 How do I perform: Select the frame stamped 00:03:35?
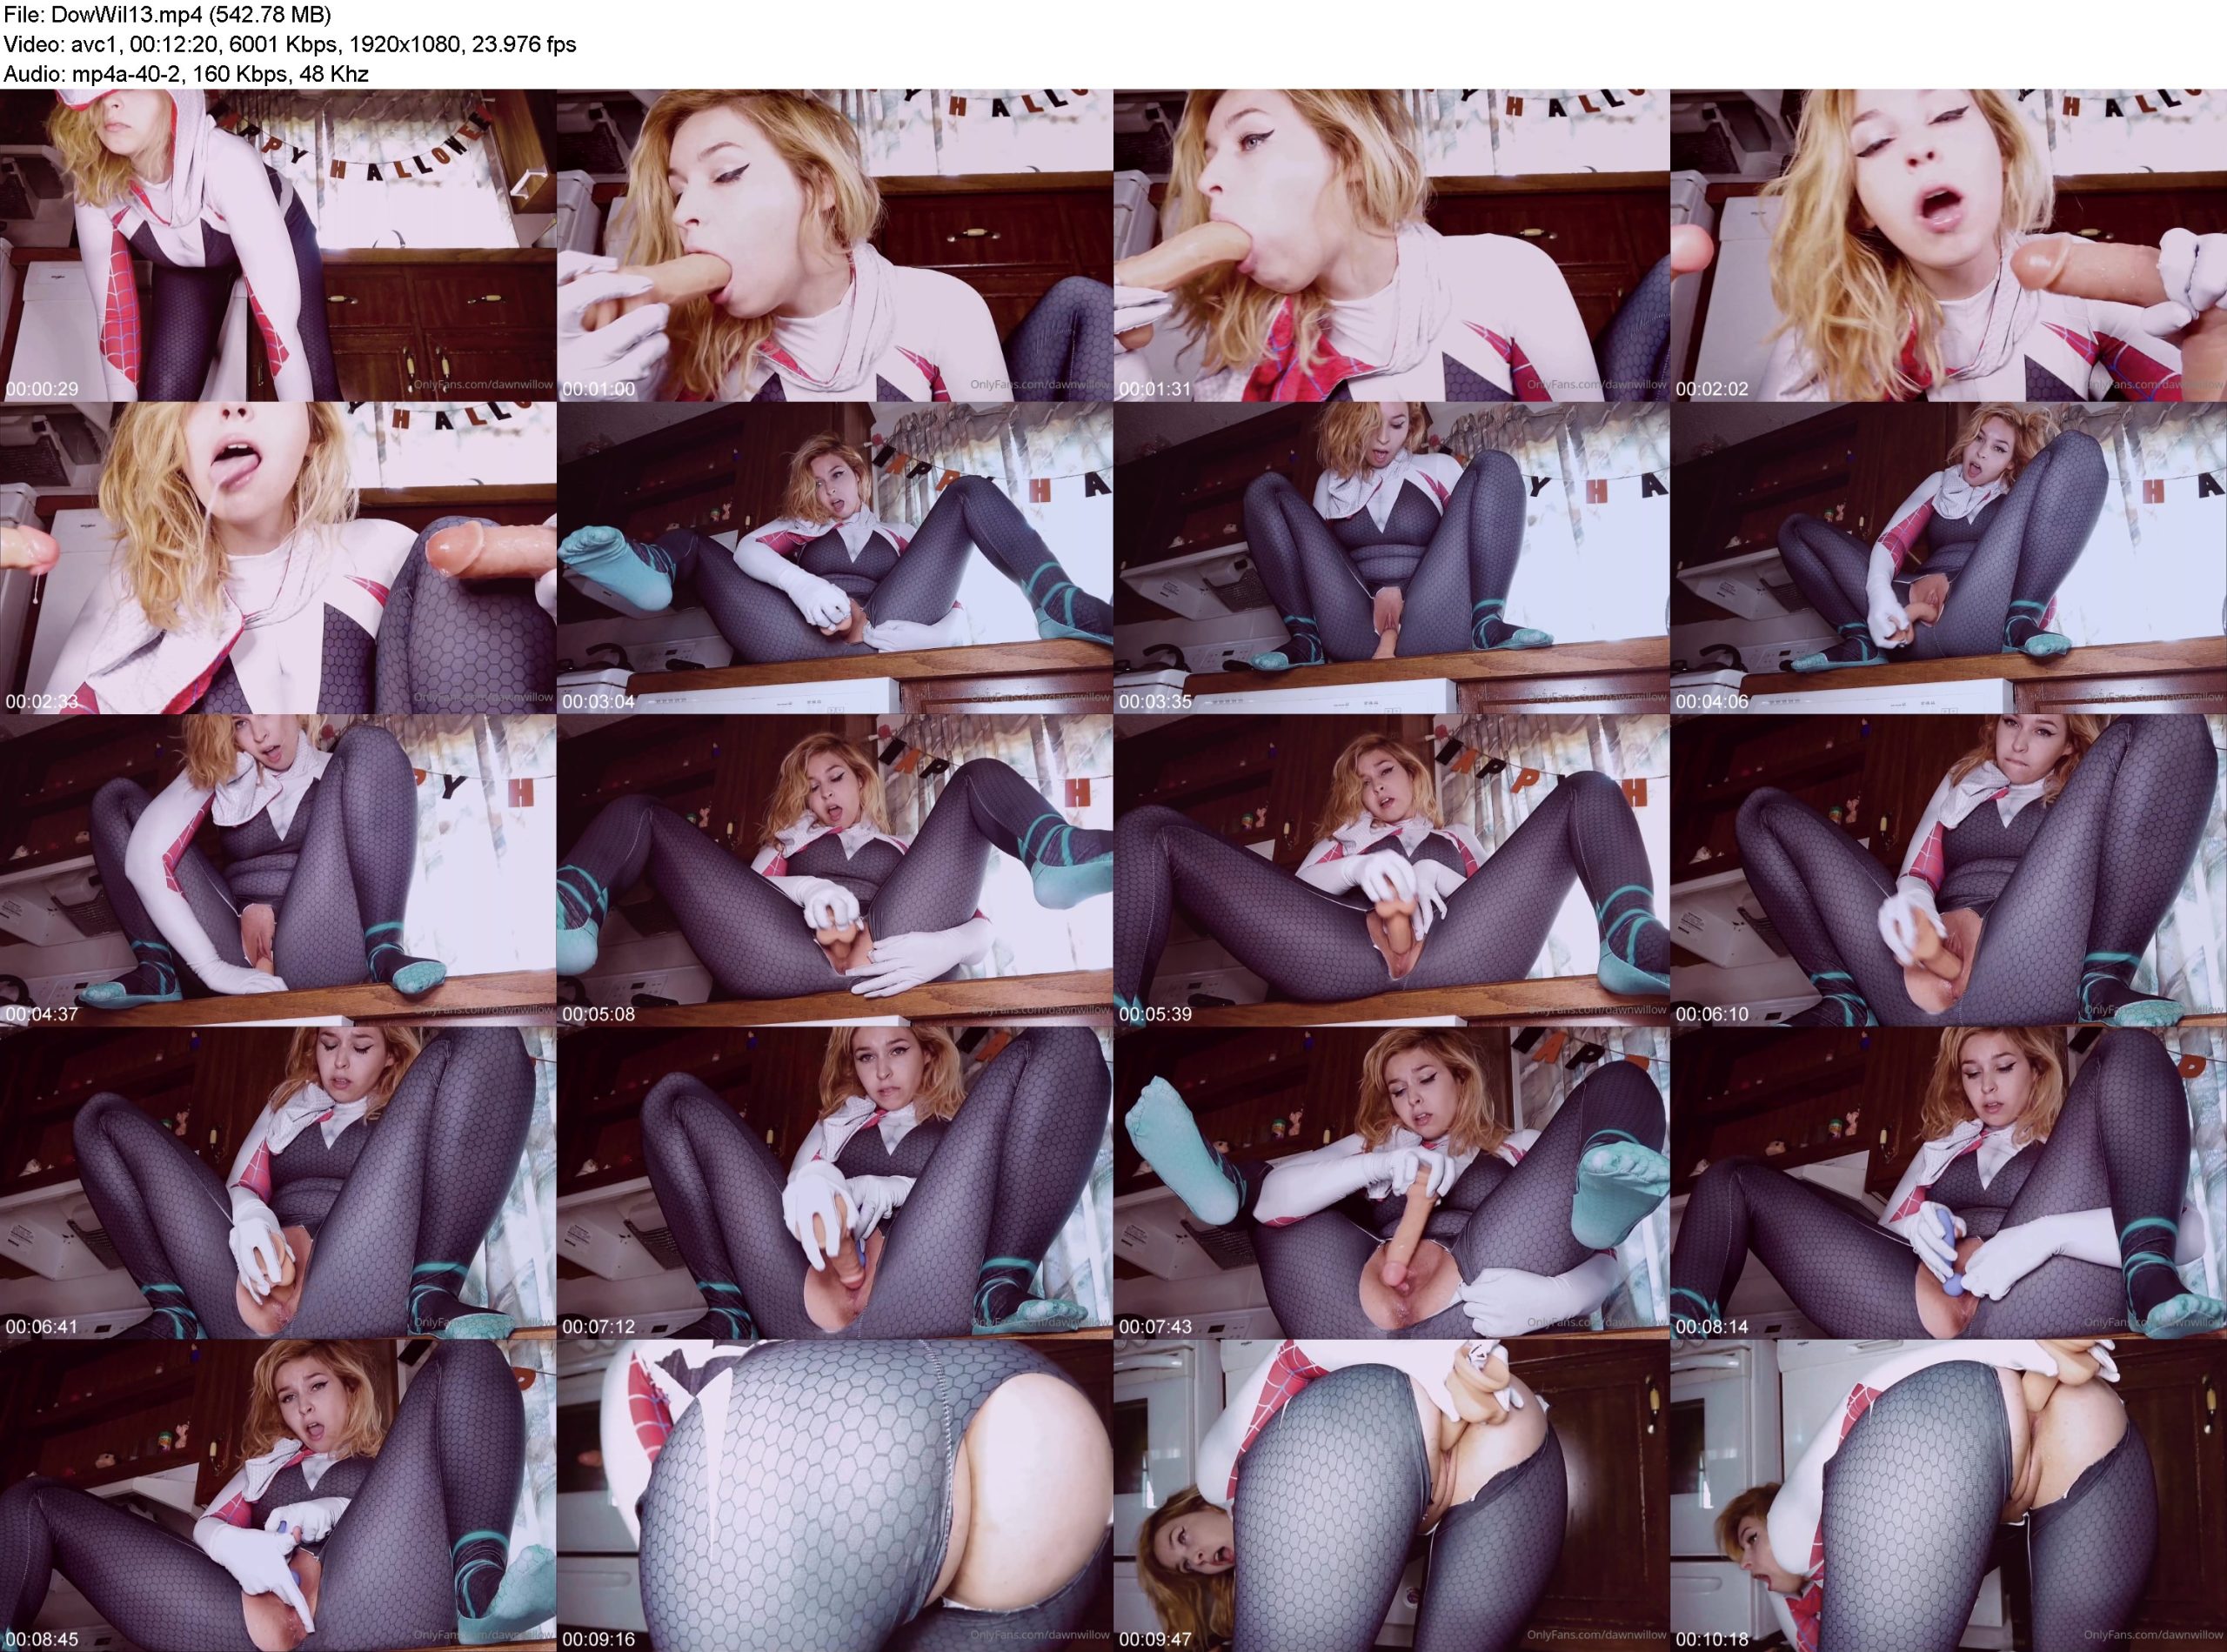pyautogui.click(x=1391, y=559)
